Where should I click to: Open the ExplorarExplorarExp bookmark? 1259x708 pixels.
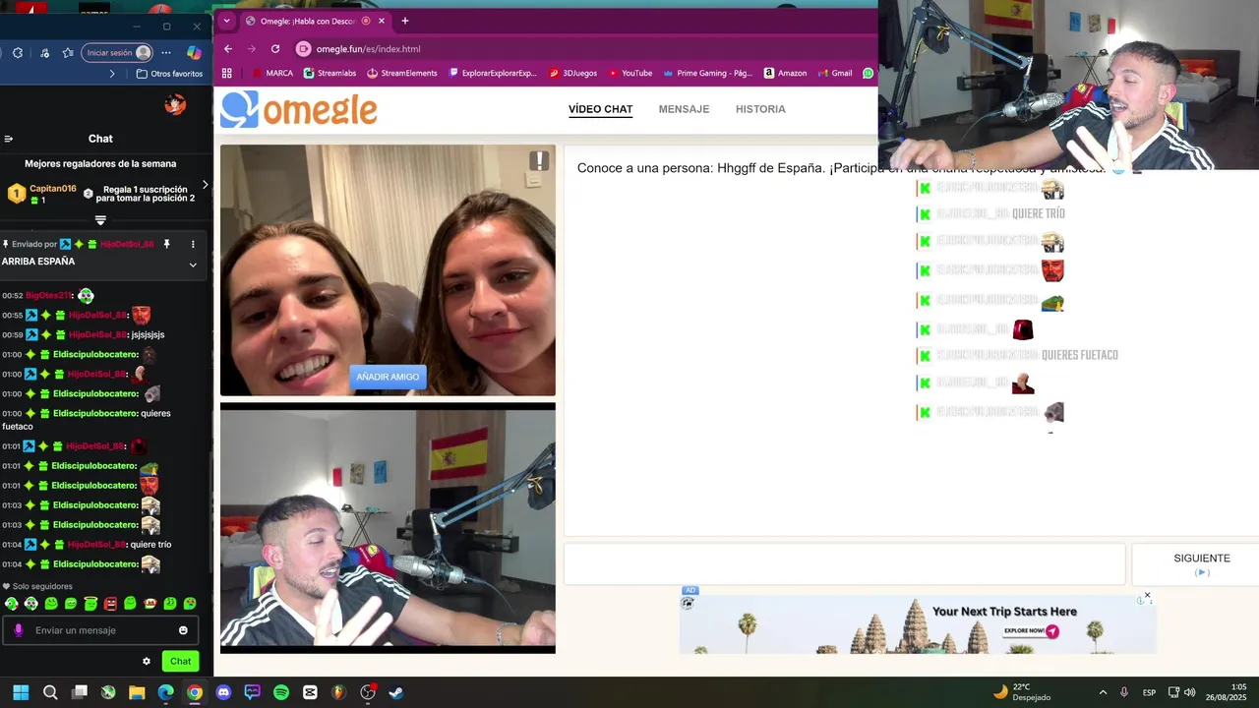(492, 73)
